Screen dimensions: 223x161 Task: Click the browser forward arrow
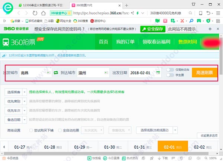pyautogui.click(x=26, y=13)
